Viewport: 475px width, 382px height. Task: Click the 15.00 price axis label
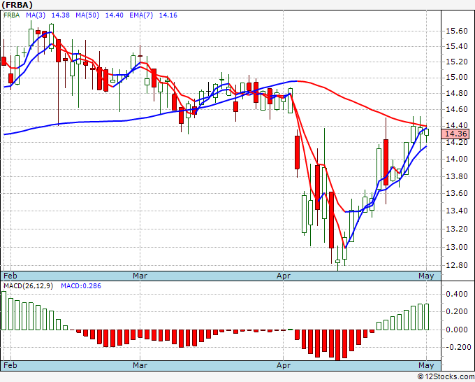tap(457, 78)
